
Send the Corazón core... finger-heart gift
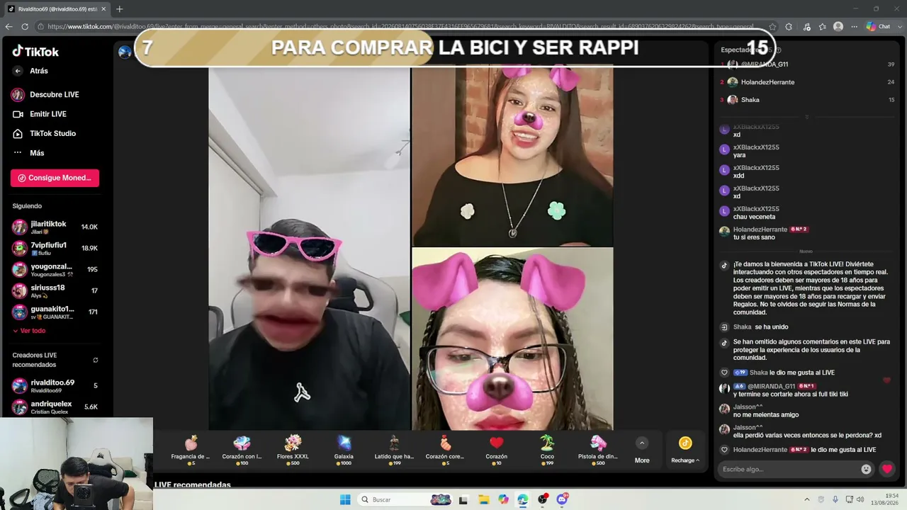pos(445,450)
